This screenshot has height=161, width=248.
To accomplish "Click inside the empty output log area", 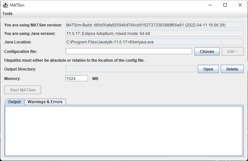I will [x=124, y=131].
